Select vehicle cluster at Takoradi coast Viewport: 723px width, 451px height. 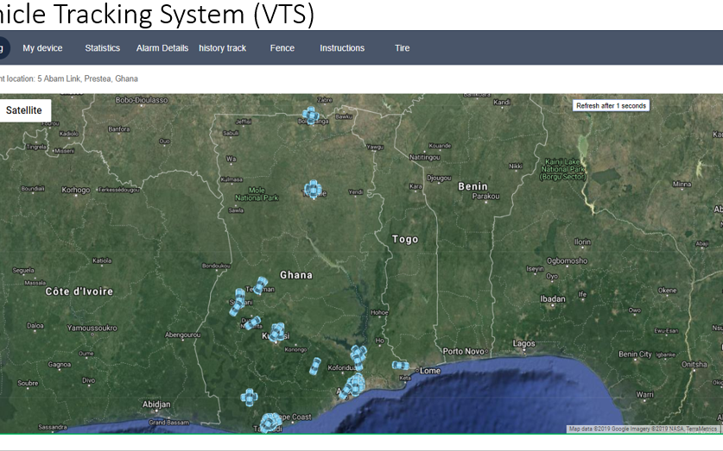pos(270,423)
